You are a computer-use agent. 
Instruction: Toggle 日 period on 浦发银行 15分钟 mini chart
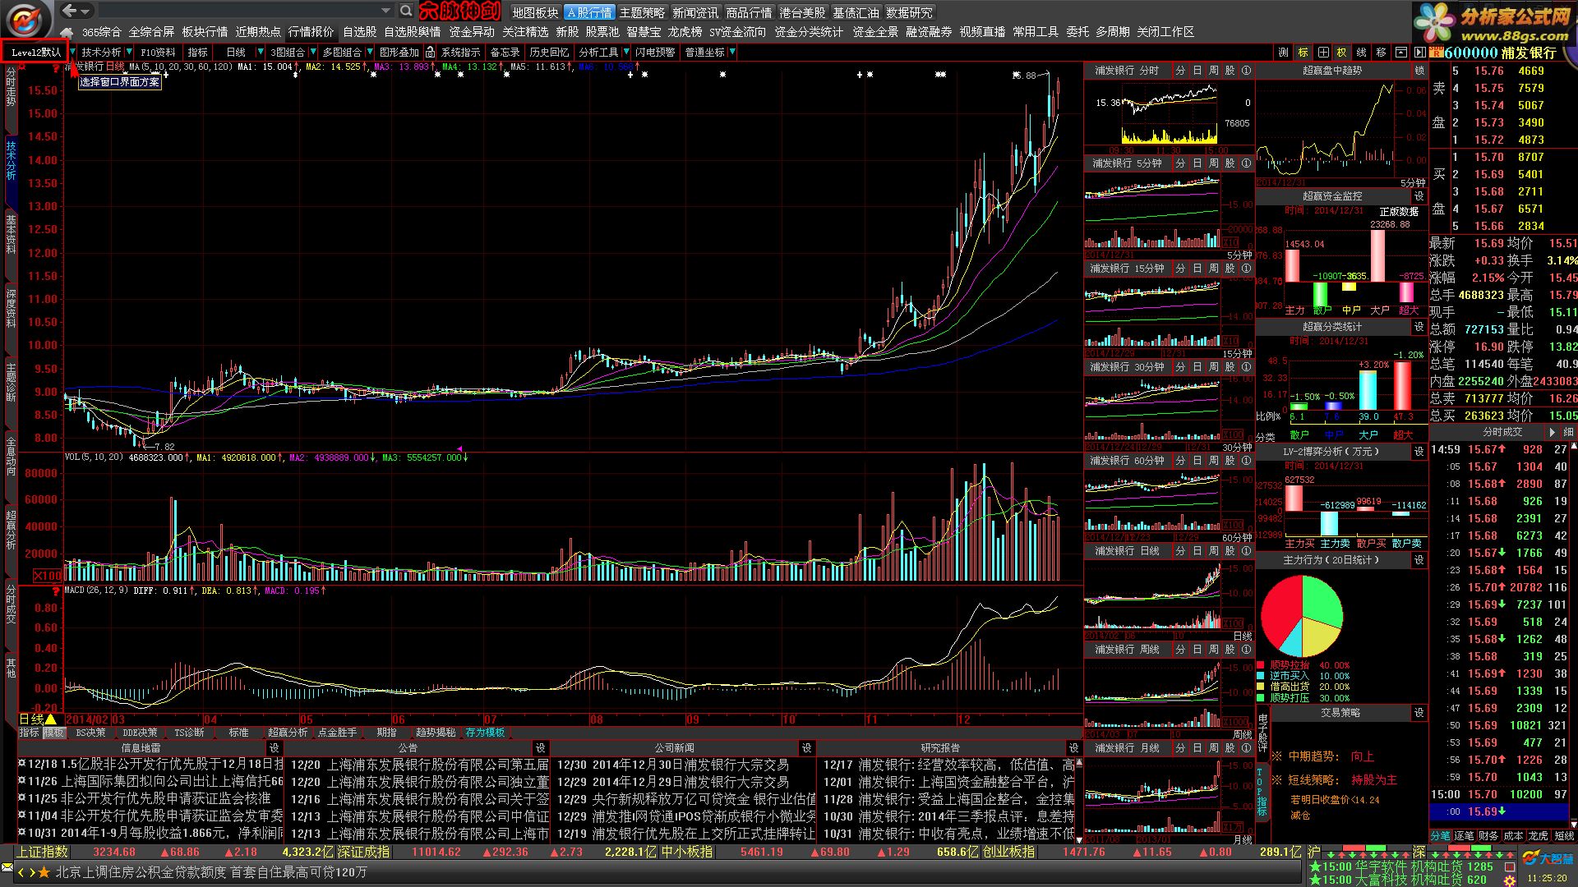coord(1197,269)
